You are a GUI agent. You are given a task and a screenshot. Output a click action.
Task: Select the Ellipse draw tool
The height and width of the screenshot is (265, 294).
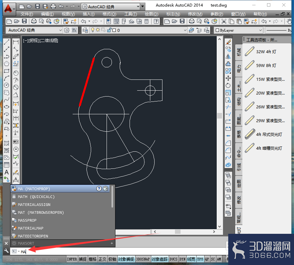click(x=7, y=107)
